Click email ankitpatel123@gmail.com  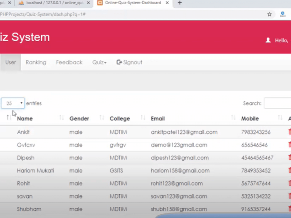[x=184, y=132]
